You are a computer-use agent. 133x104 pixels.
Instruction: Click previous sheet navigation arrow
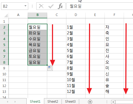click(x=7, y=102)
